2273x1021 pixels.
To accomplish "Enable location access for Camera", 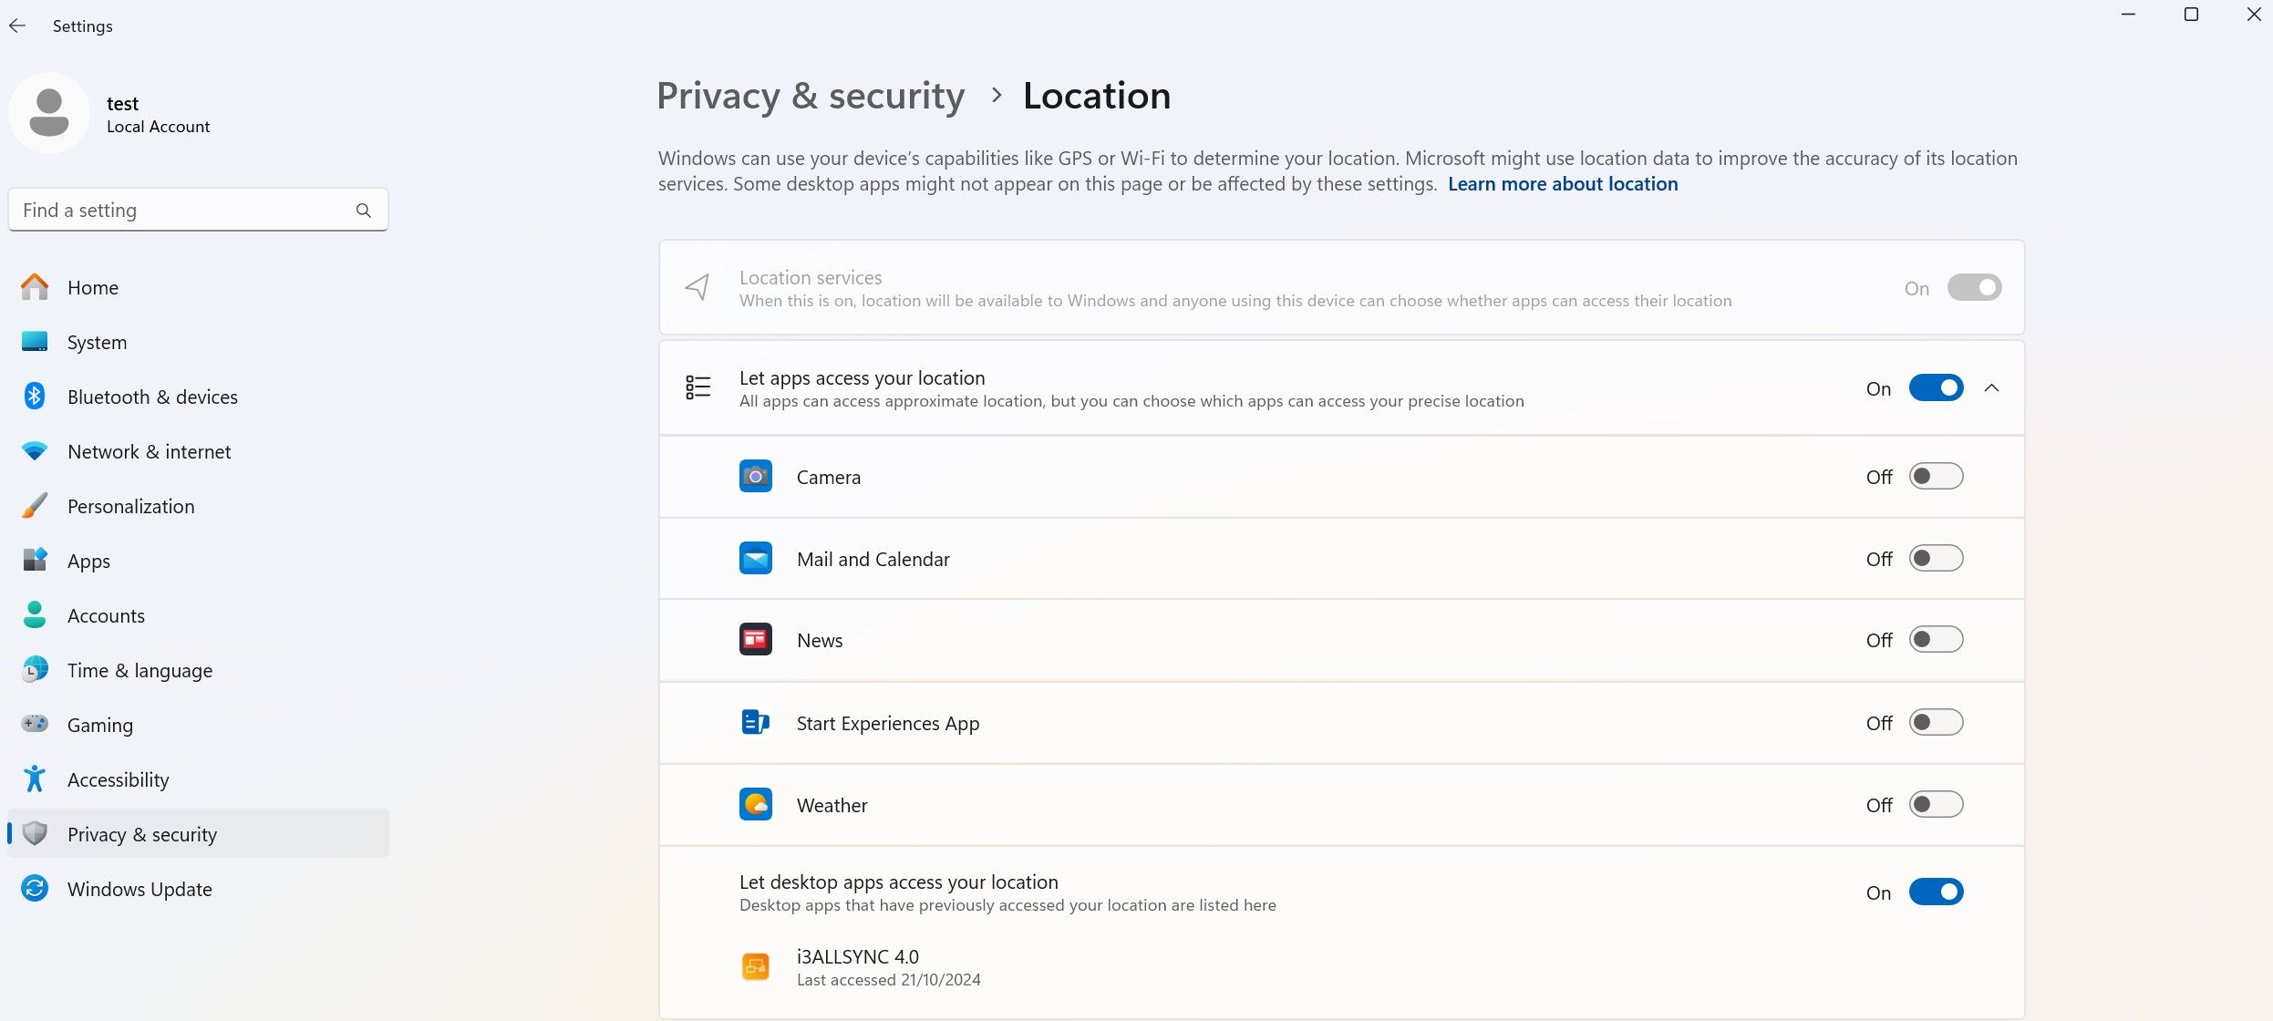I will 1936,477.
